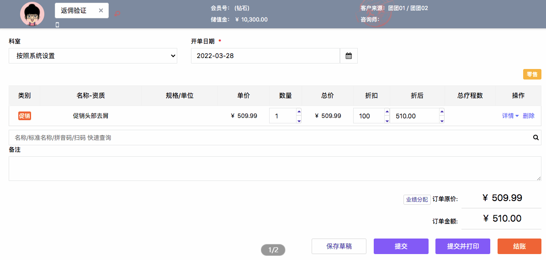This screenshot has width=546, height=260.
Task: Increase discount with the up arrow
Action: click(x=387, y=112)
